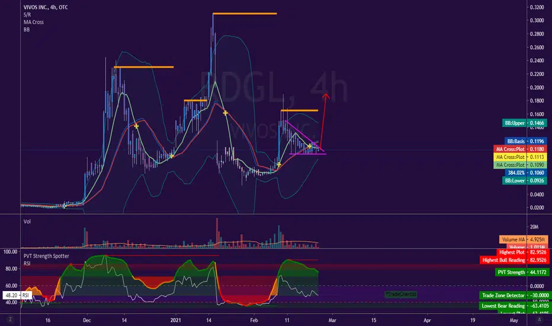Click the magenta descending trendline of the triangle

(304, 136)
